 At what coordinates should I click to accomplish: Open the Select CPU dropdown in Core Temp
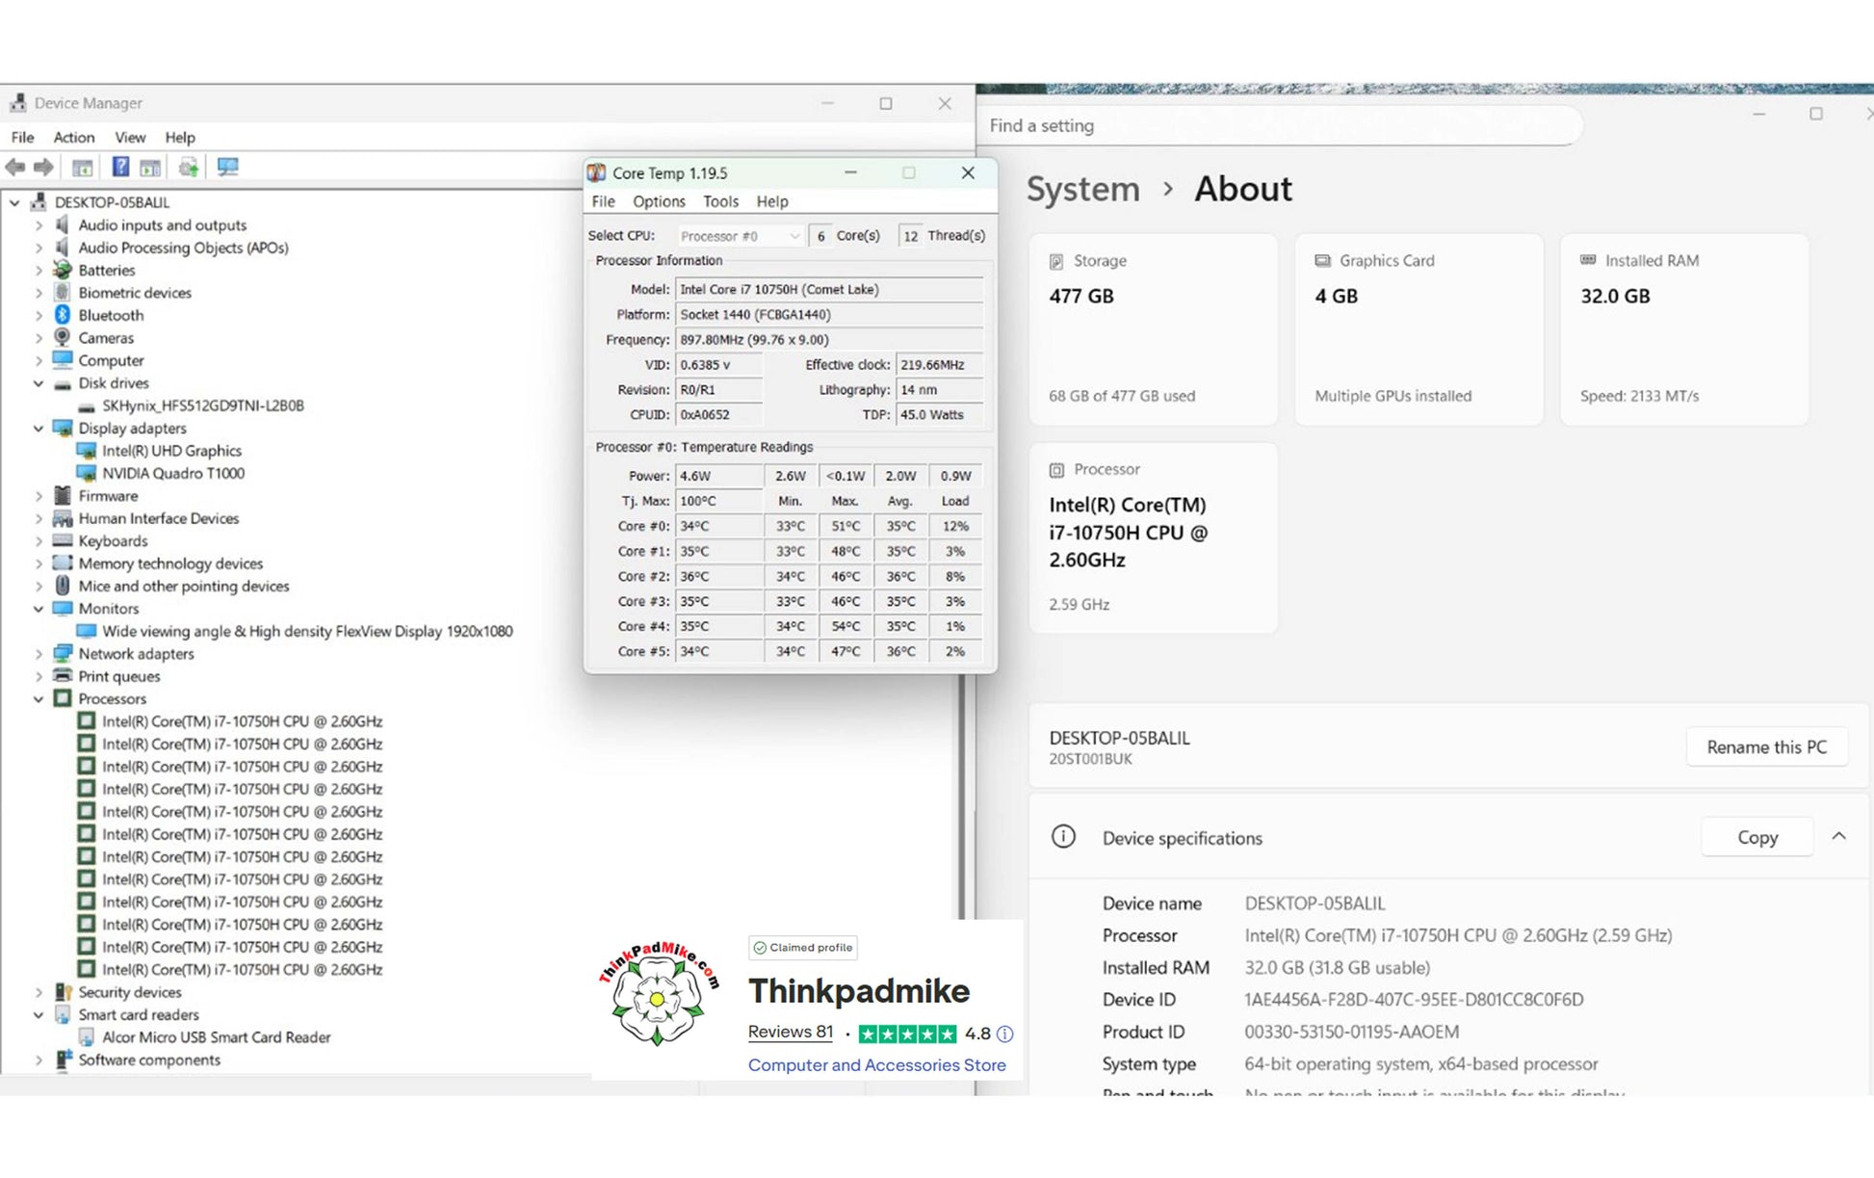tap(740, 236)
